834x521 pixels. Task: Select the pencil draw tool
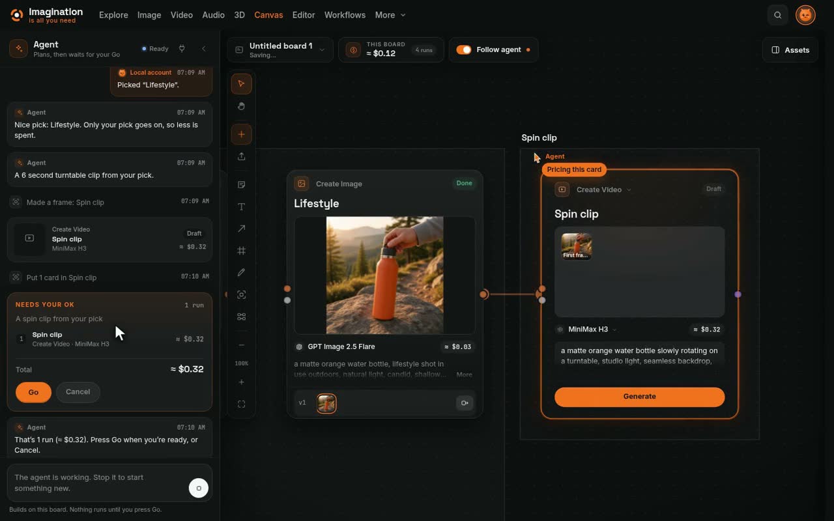241,272
